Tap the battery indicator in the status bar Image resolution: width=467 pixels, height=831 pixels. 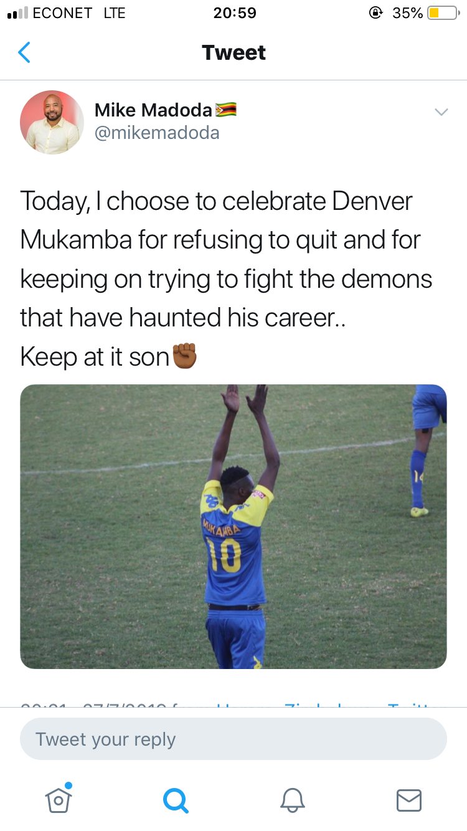click(443, 12)
